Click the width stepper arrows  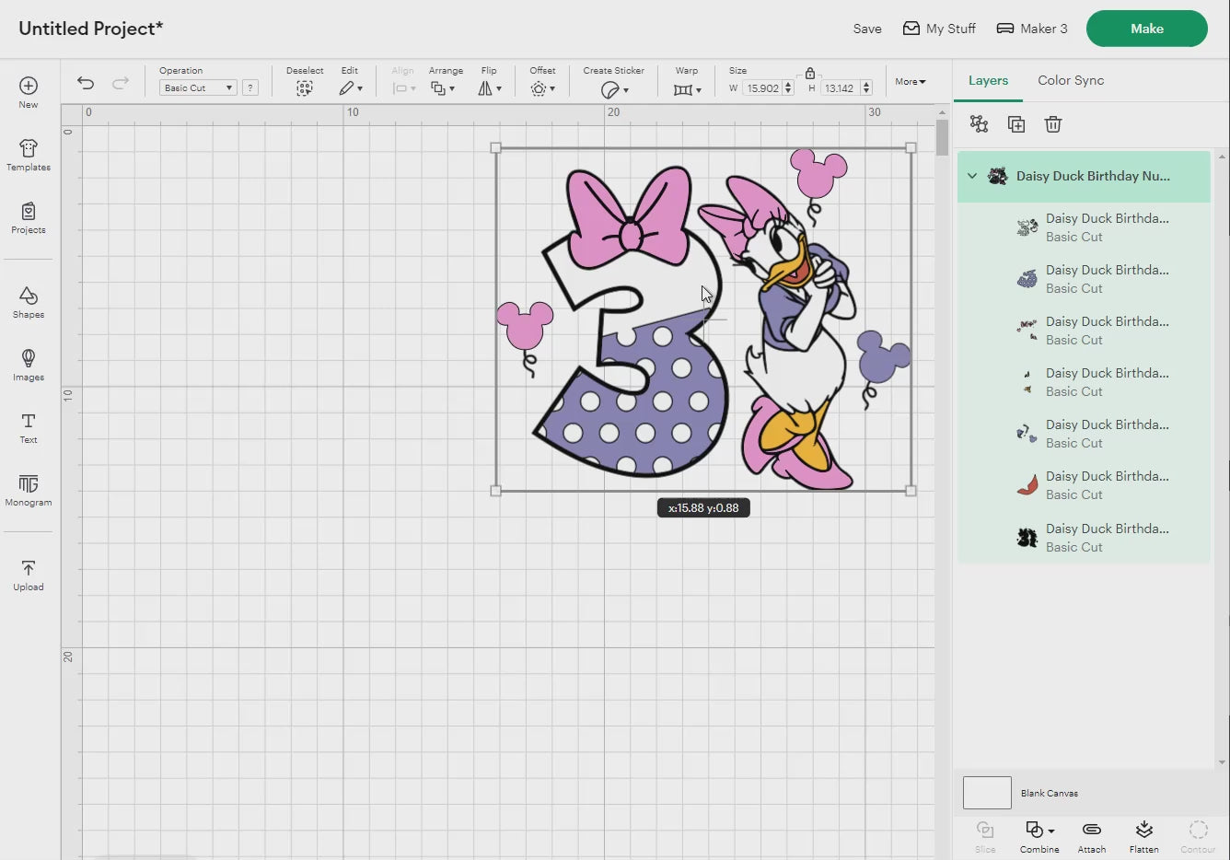[788, 88]
